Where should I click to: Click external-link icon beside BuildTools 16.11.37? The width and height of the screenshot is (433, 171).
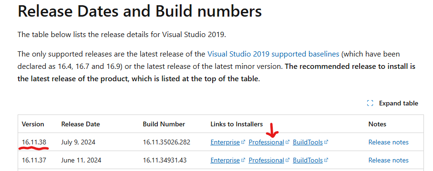tap(326, 160)
